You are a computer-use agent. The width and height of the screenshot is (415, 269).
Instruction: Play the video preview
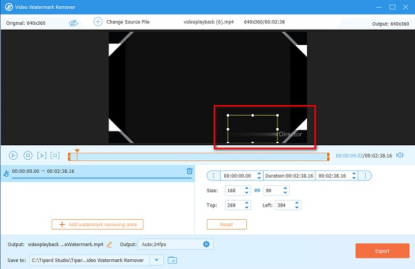(x=13, y=156)
